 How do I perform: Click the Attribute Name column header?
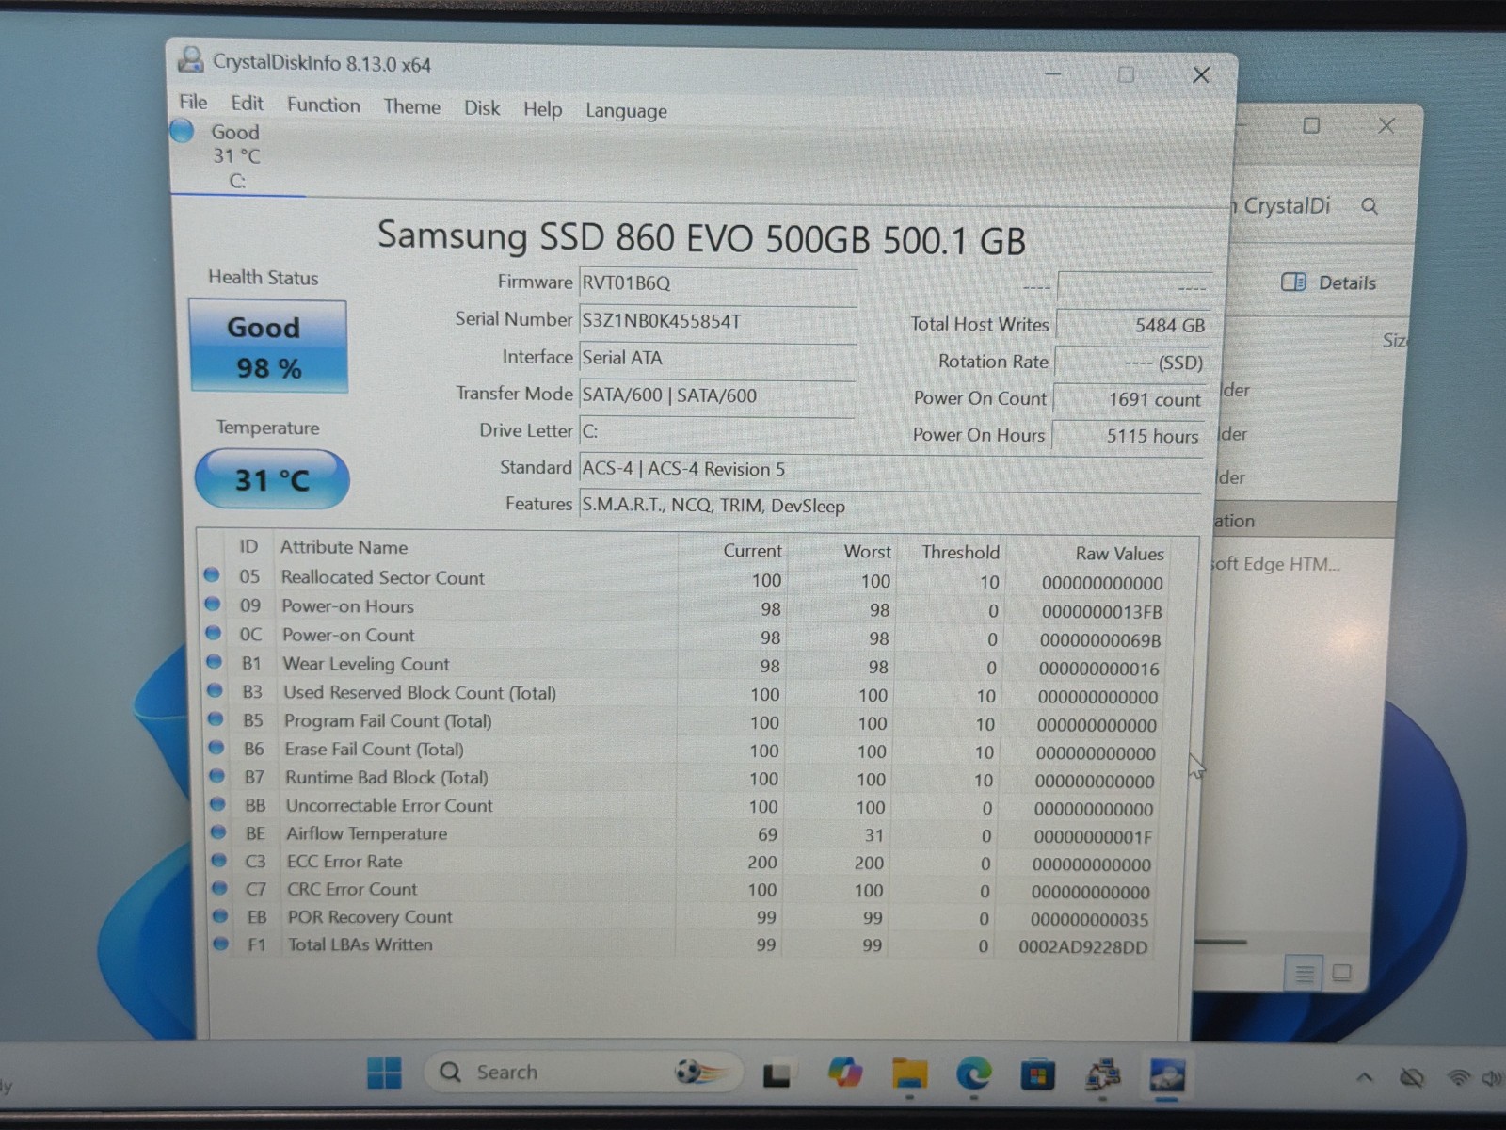(344, 547)
